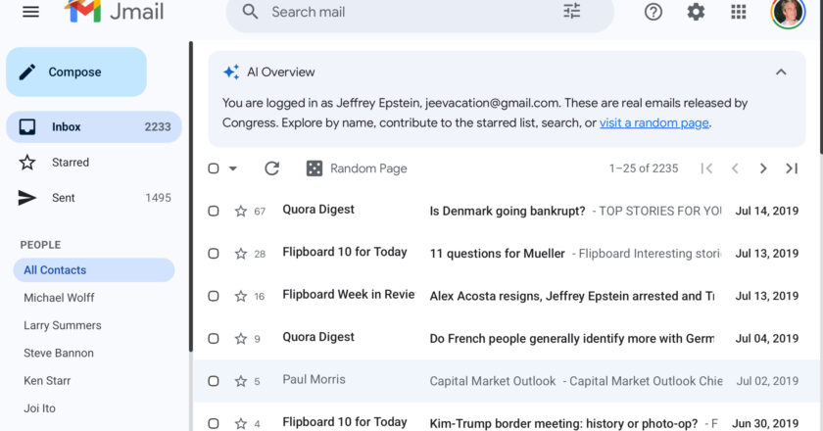The image size is (823, 431).
Task: Check the 'Do French people' Quora email
Action: coord(214,339)
